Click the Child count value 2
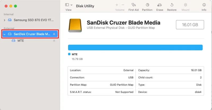This screenshot has width=212, height=110. coord(201,77)
